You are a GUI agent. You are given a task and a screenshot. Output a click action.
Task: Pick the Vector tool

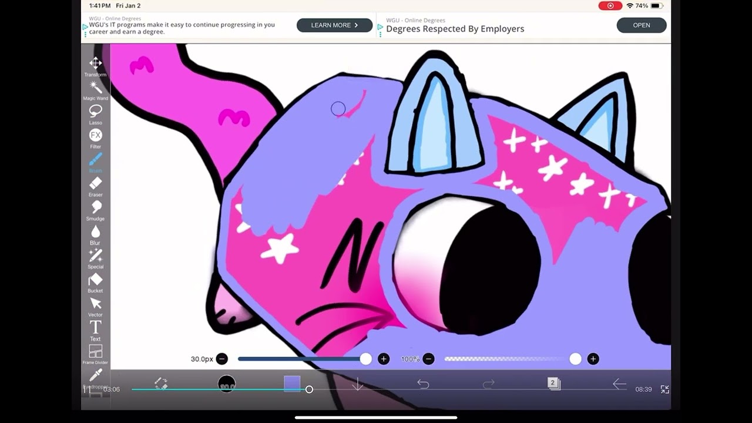95,307
